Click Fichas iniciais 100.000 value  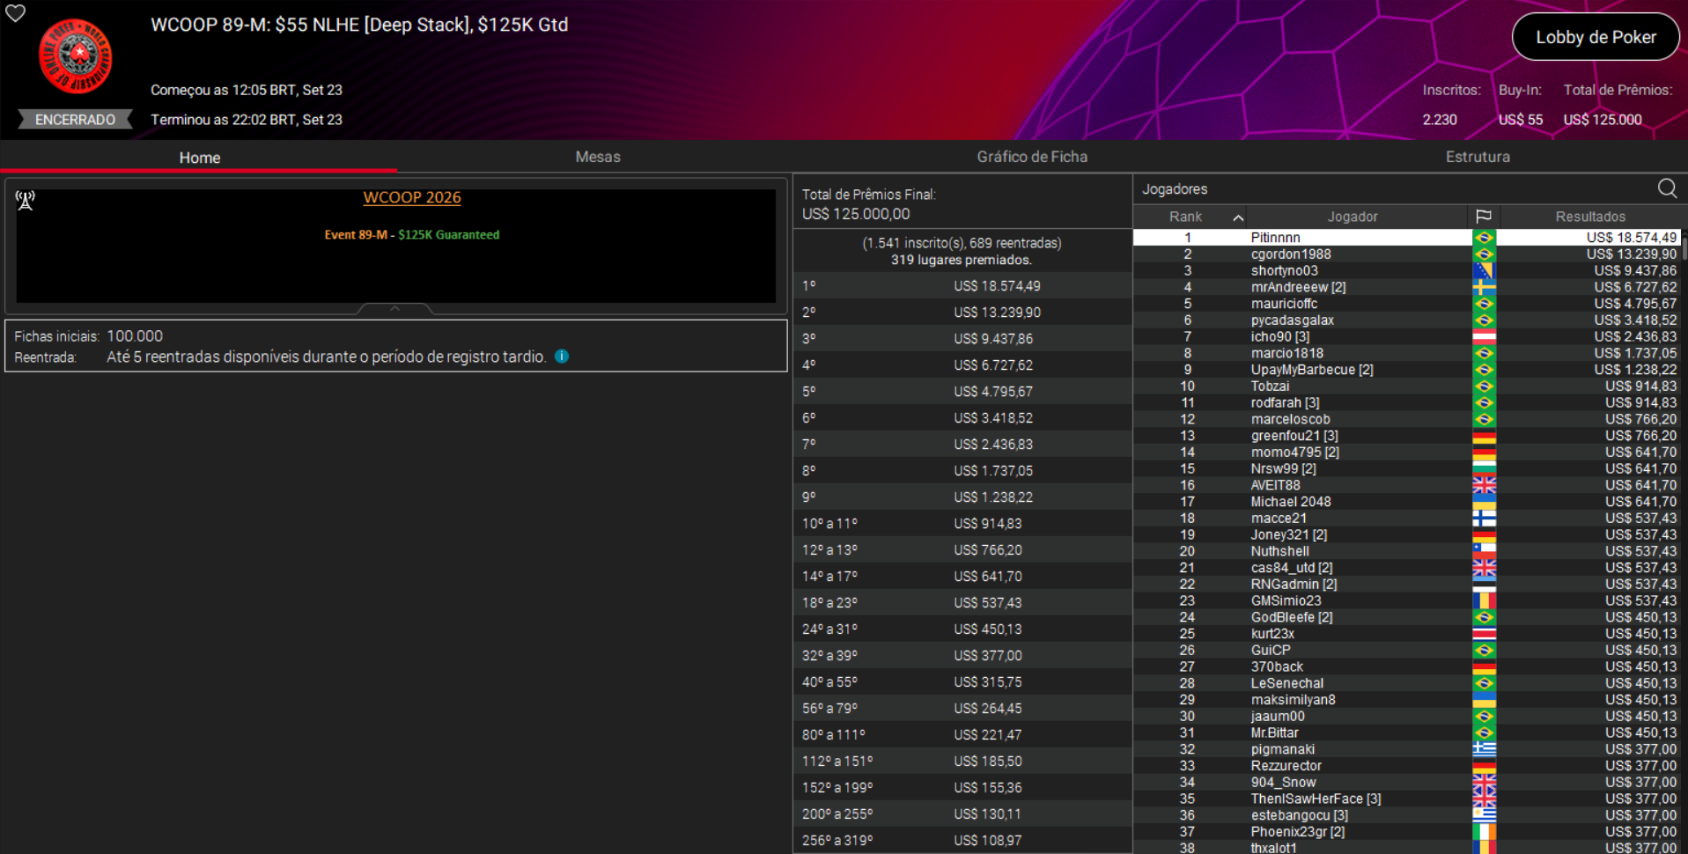135,336
